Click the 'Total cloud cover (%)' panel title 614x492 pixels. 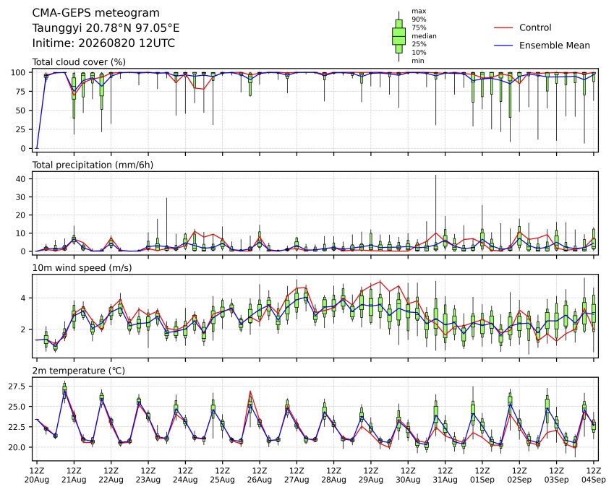tap(79, 62)
